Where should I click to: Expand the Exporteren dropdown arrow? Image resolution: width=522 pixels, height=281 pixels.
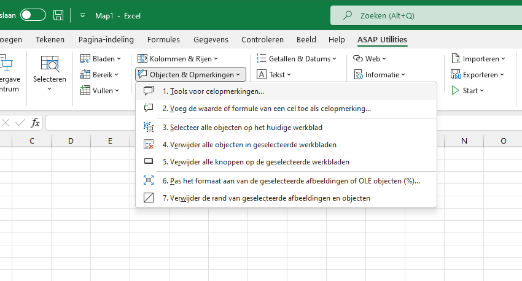[502, 75]
